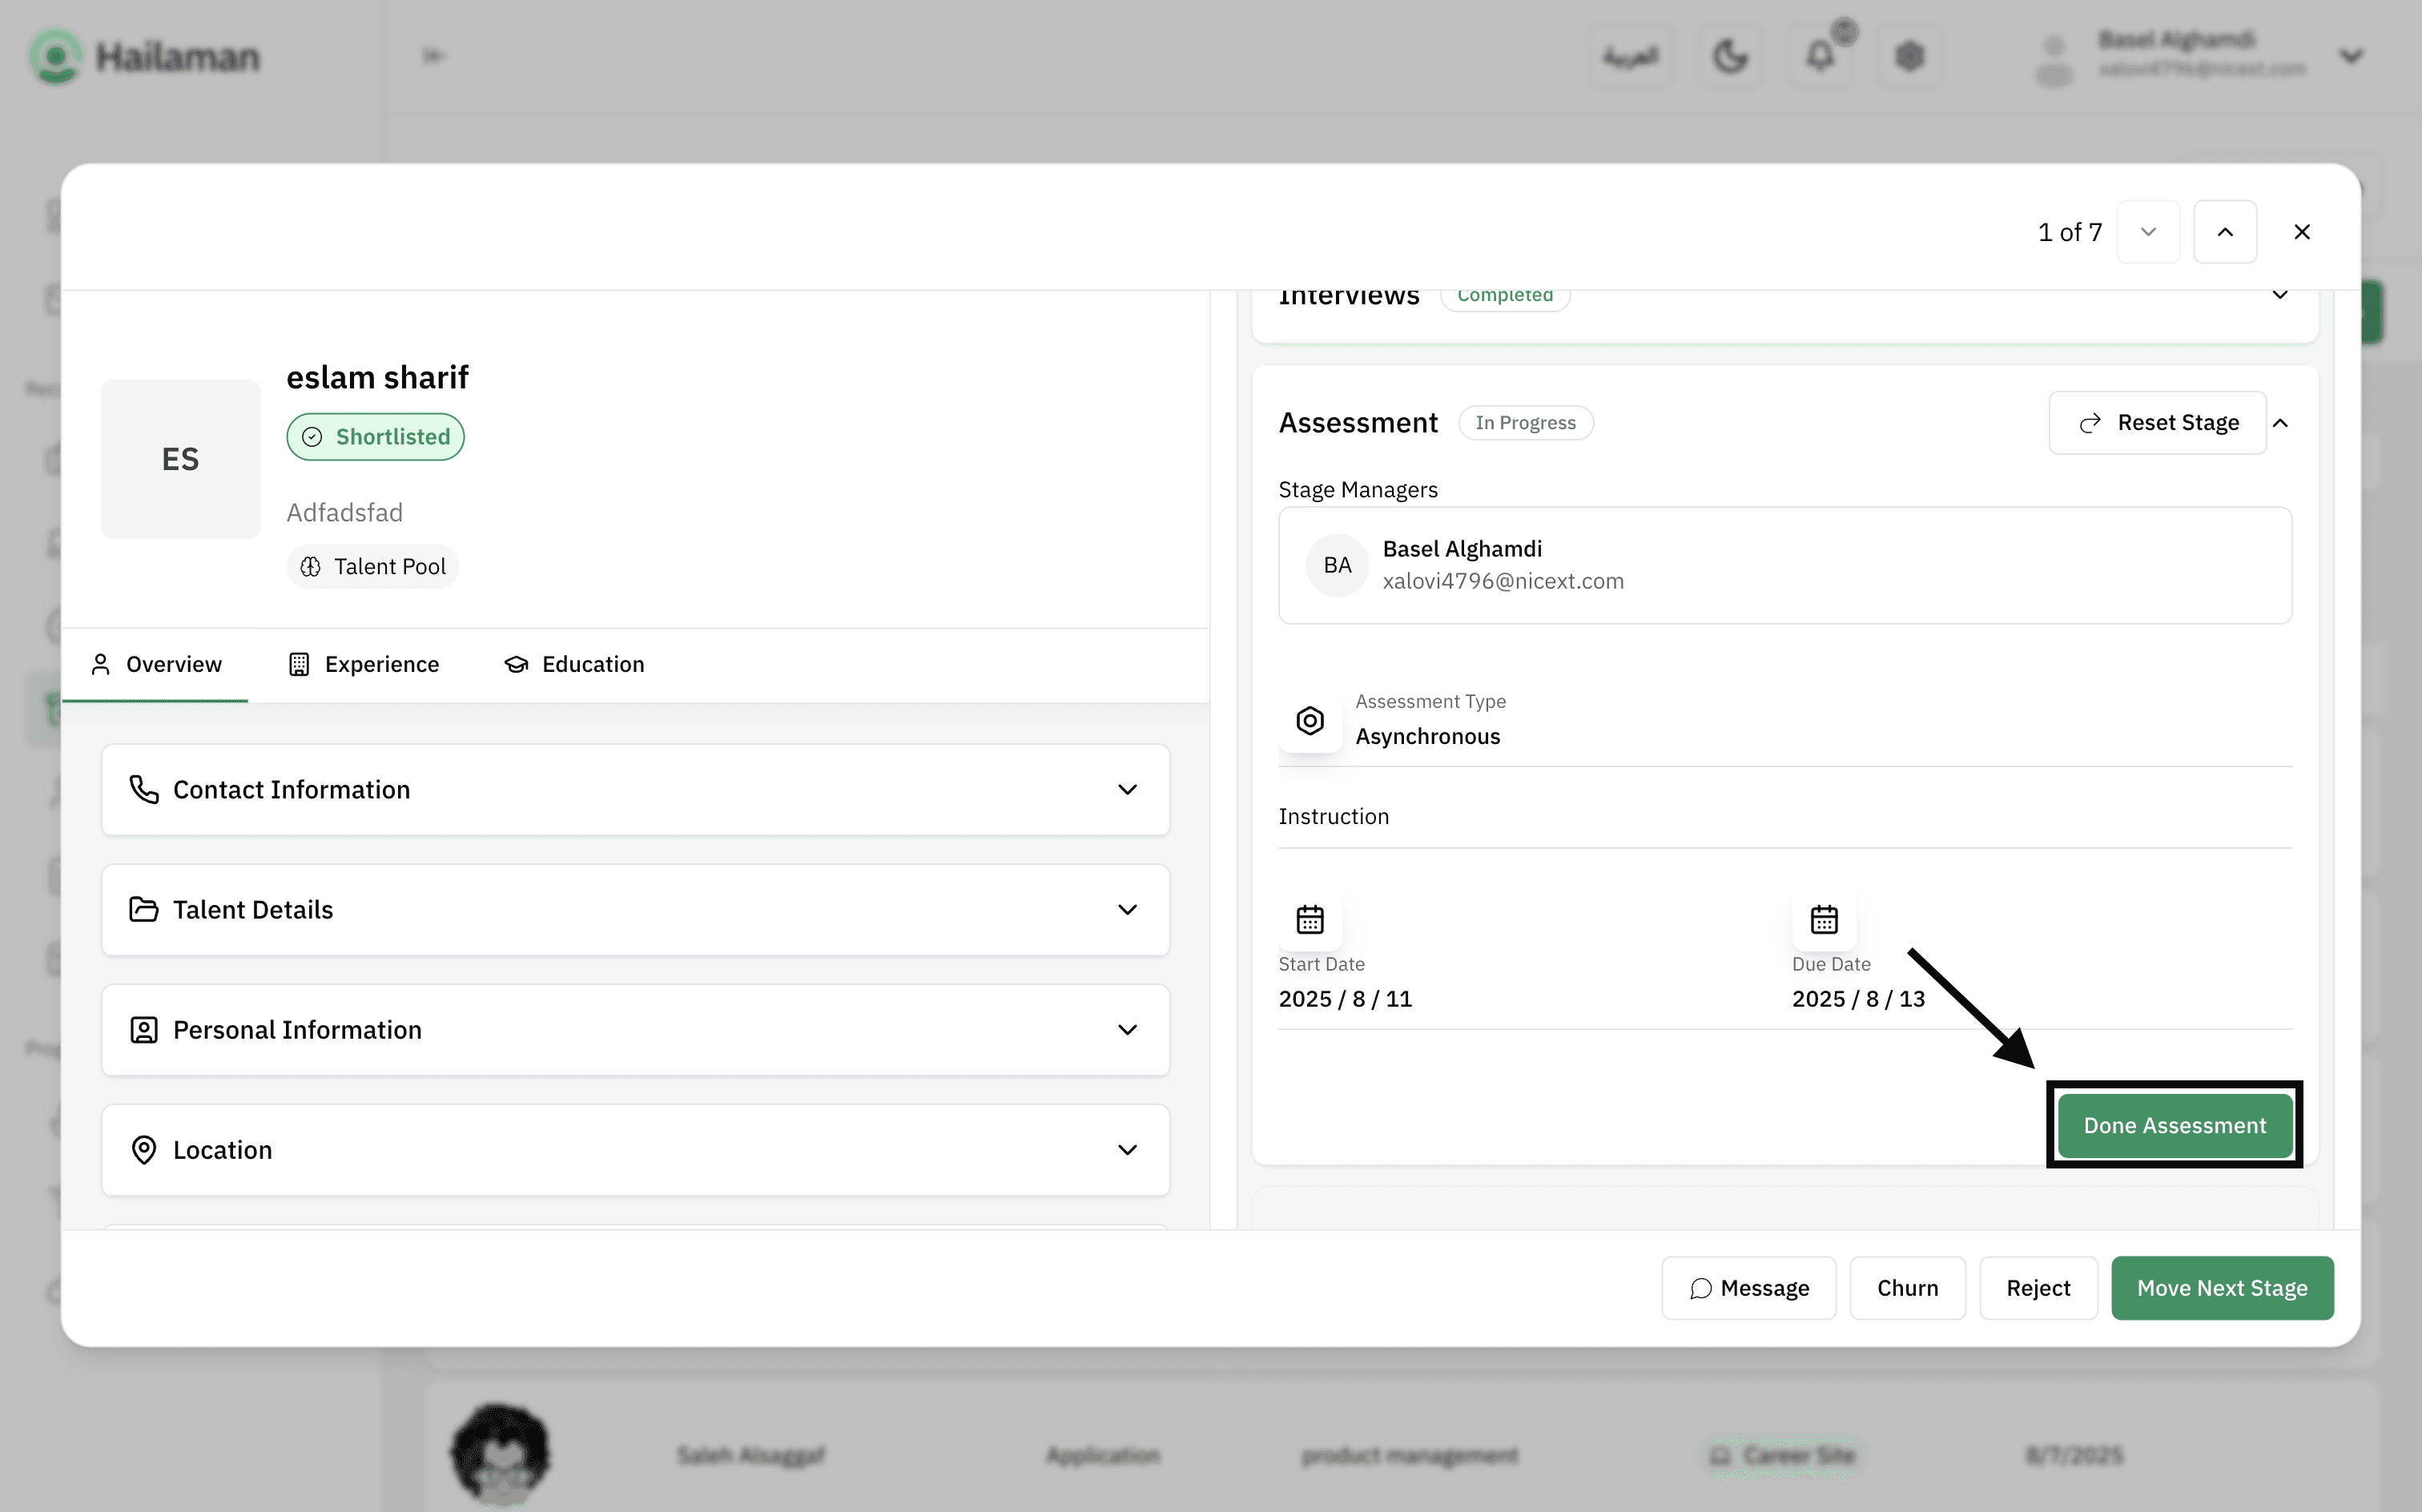The image size is (2422, 1512).
Task: Collapse the Assessment stage section
Action: pos(2280,423)
